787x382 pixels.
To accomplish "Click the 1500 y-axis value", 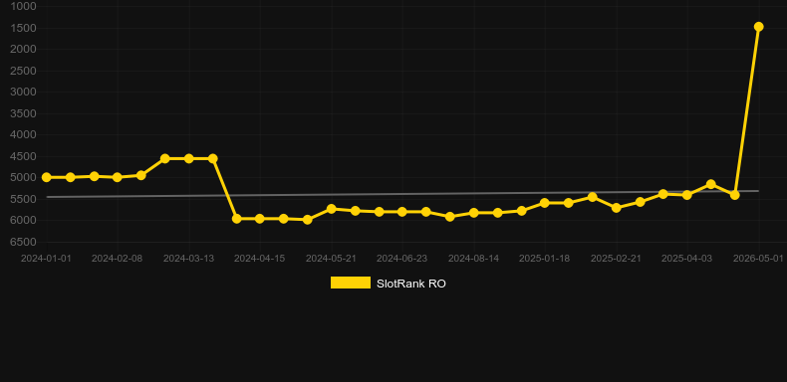I will [23, 28].
